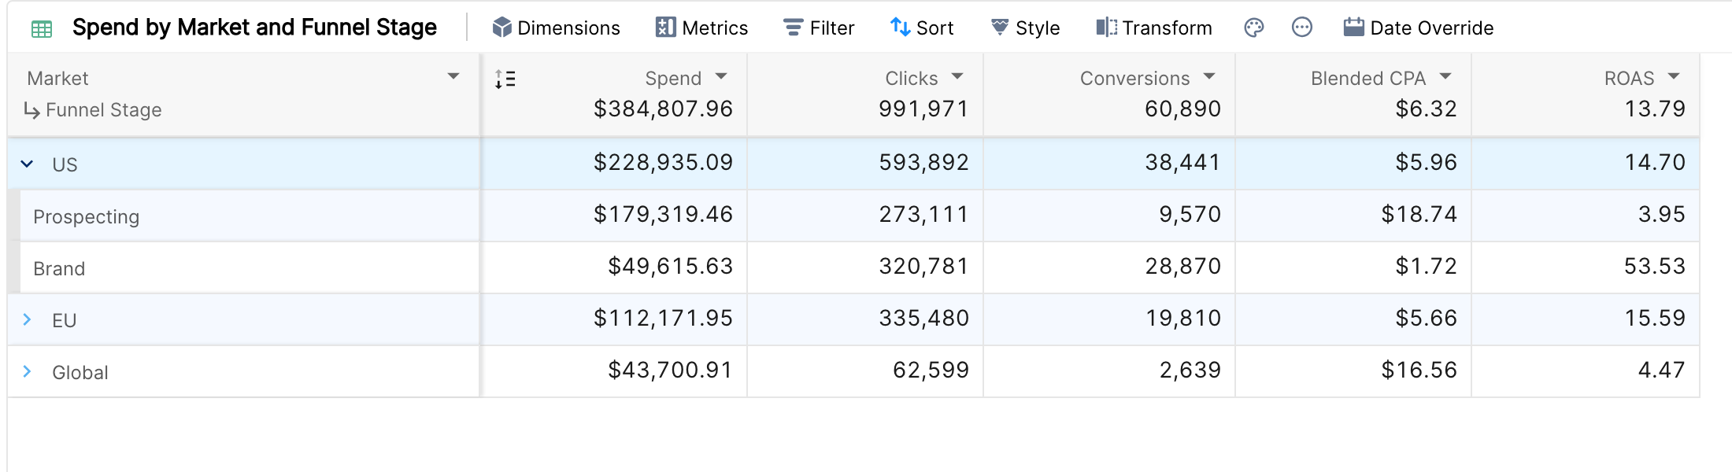Open the Metrics menu
1732x472 pixels.
pyautogui.click(x=701, y=28)
